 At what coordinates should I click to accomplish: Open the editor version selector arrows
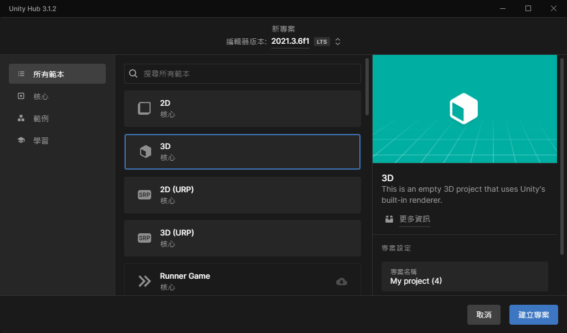point(337,42)
